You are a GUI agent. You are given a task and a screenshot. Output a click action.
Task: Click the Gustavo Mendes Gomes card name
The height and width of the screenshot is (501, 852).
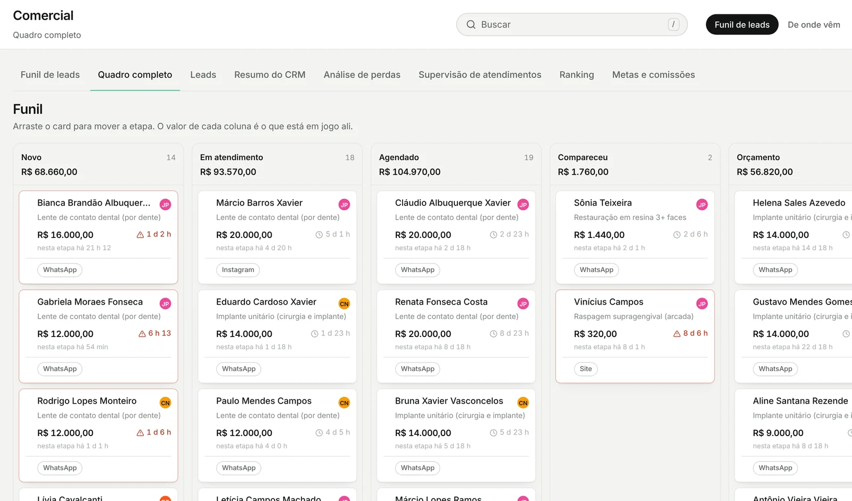(802, 302)
